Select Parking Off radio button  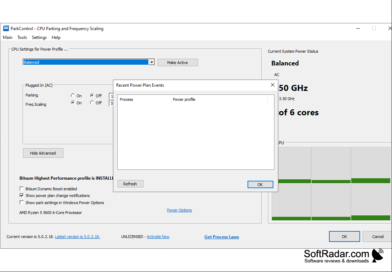point(92,96)
